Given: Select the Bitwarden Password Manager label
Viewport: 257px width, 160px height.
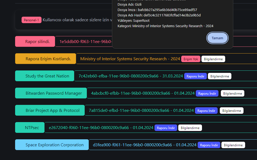Looking at the screenshot, I should tap(51, 93).
